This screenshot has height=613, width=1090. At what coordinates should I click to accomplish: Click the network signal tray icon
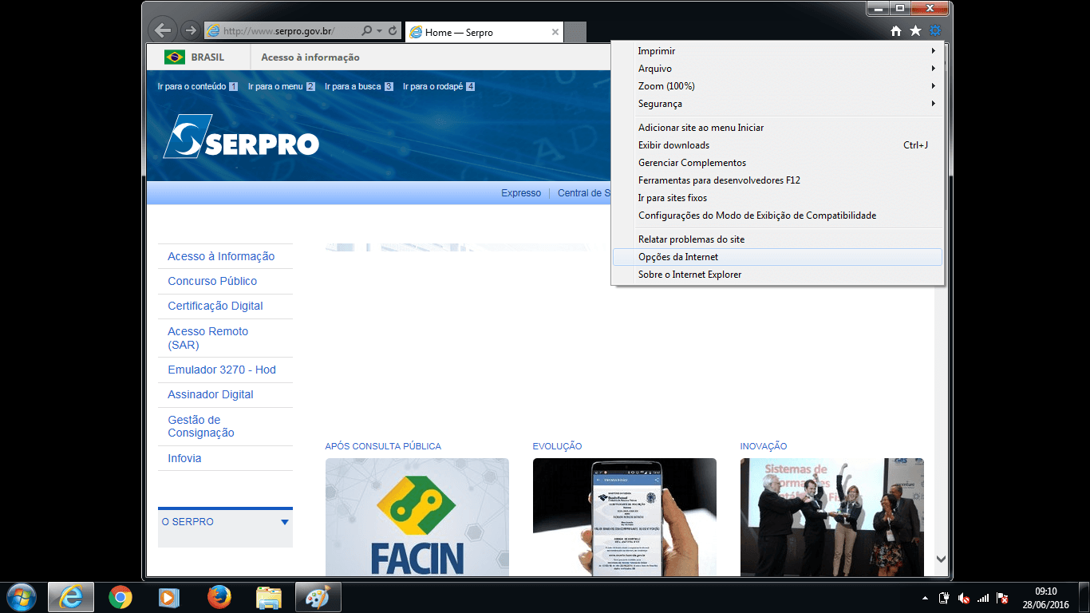(x=983, y=598)
